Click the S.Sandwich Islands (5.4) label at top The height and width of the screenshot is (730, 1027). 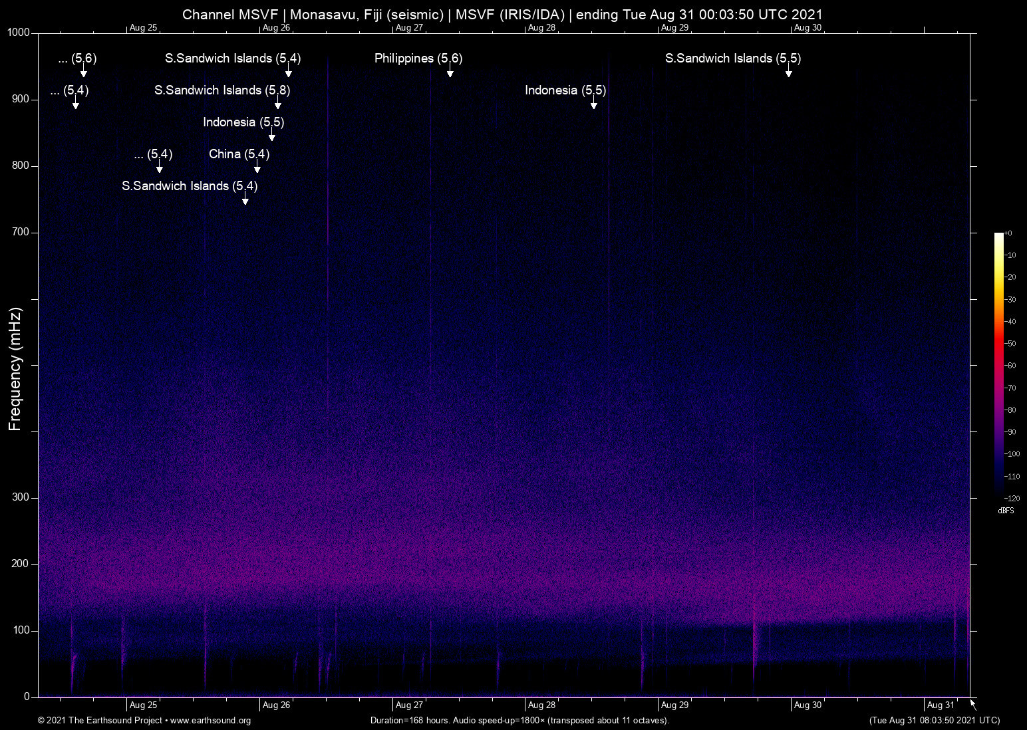point(233,58)
